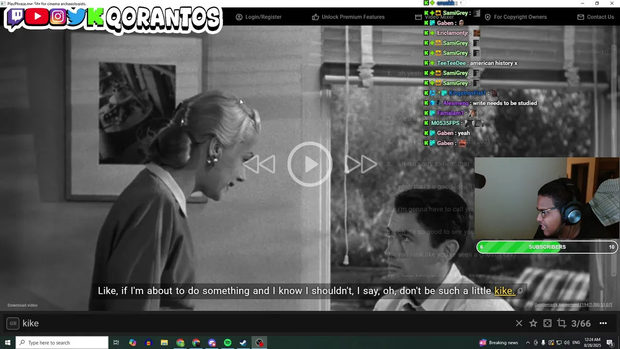Click the ENG language indicator

pyautogui.click(x=576, y=343)
